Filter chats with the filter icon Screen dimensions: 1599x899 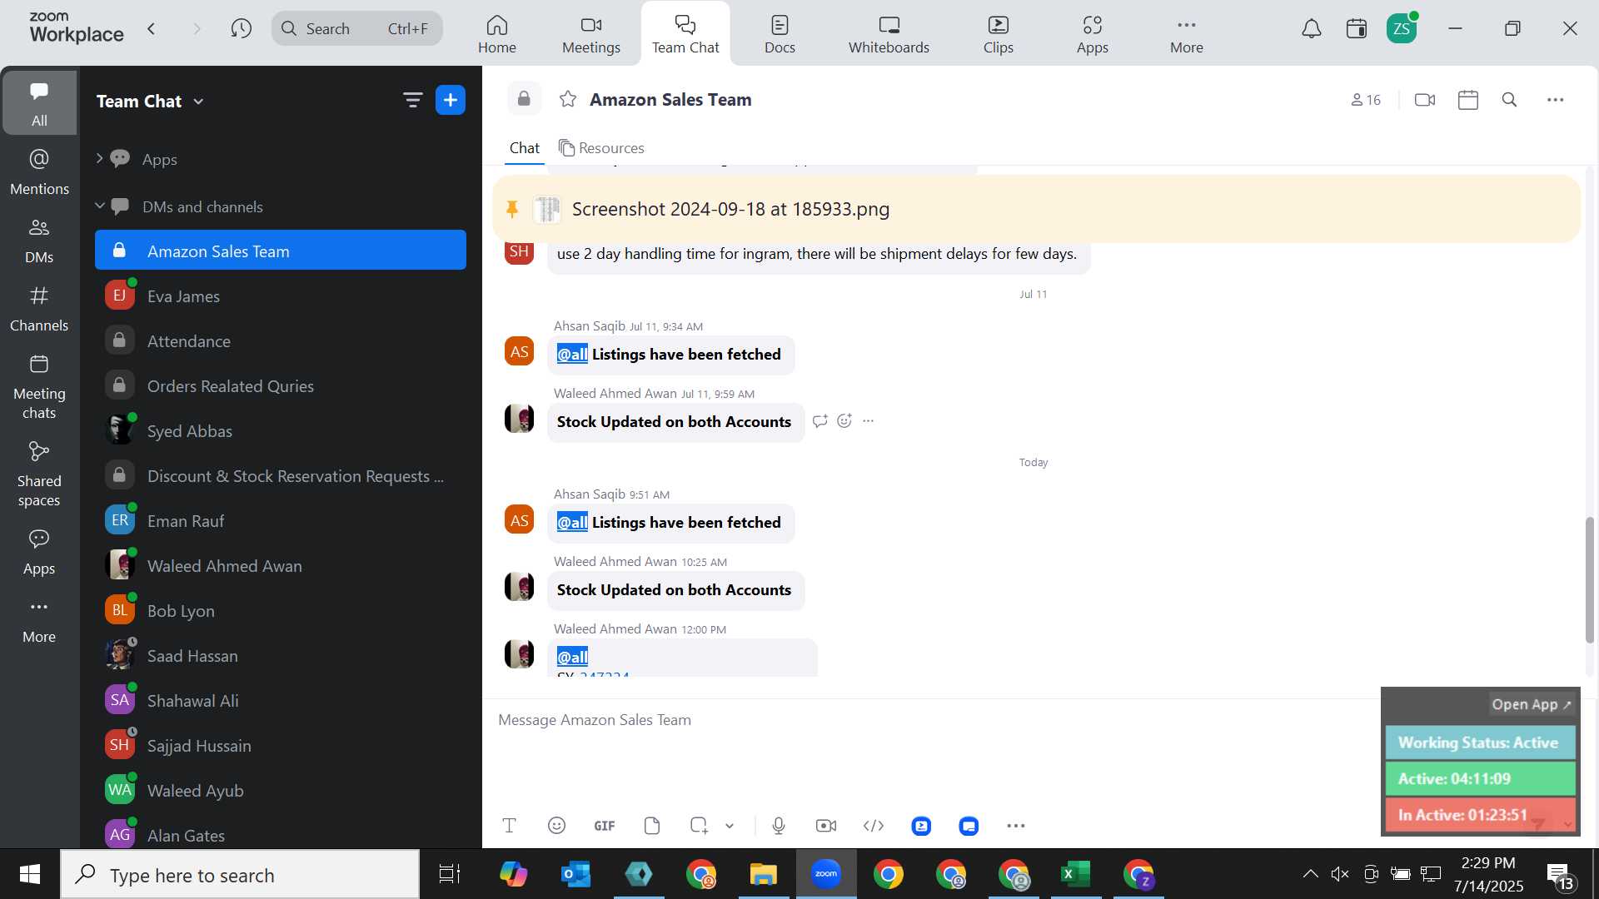click(x=412, y=101)
